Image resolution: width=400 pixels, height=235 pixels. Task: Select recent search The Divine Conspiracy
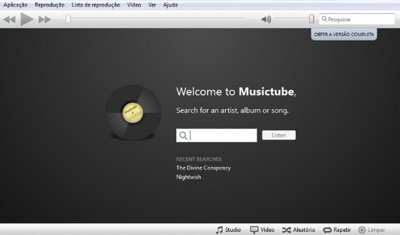(x=203, y=168)
